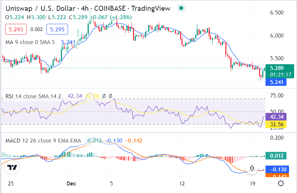The height and width of the screenshot is (193, 297).
Task: Click the MACD line value -0.130 in legend
Action: (113, 141)
